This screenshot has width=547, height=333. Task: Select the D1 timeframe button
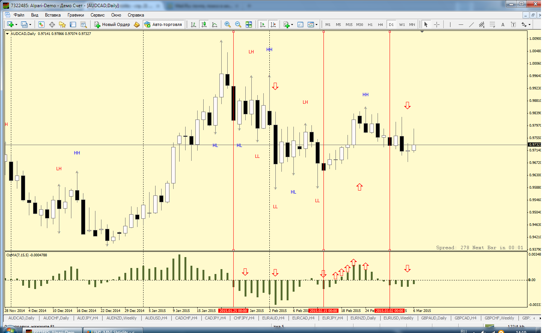(x=391, y=24)
